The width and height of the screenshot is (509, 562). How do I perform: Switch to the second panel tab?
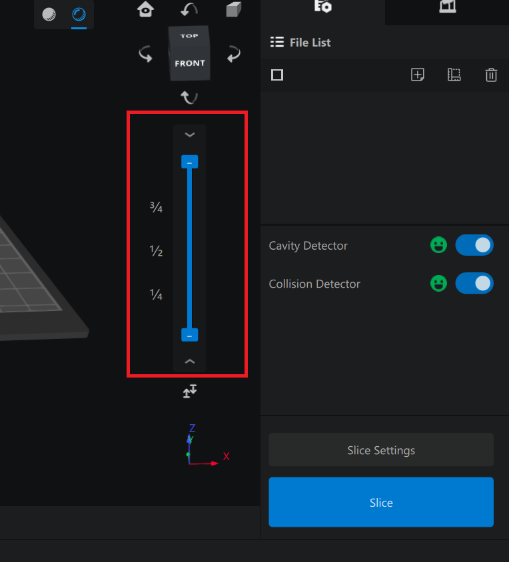click(447, 7)
